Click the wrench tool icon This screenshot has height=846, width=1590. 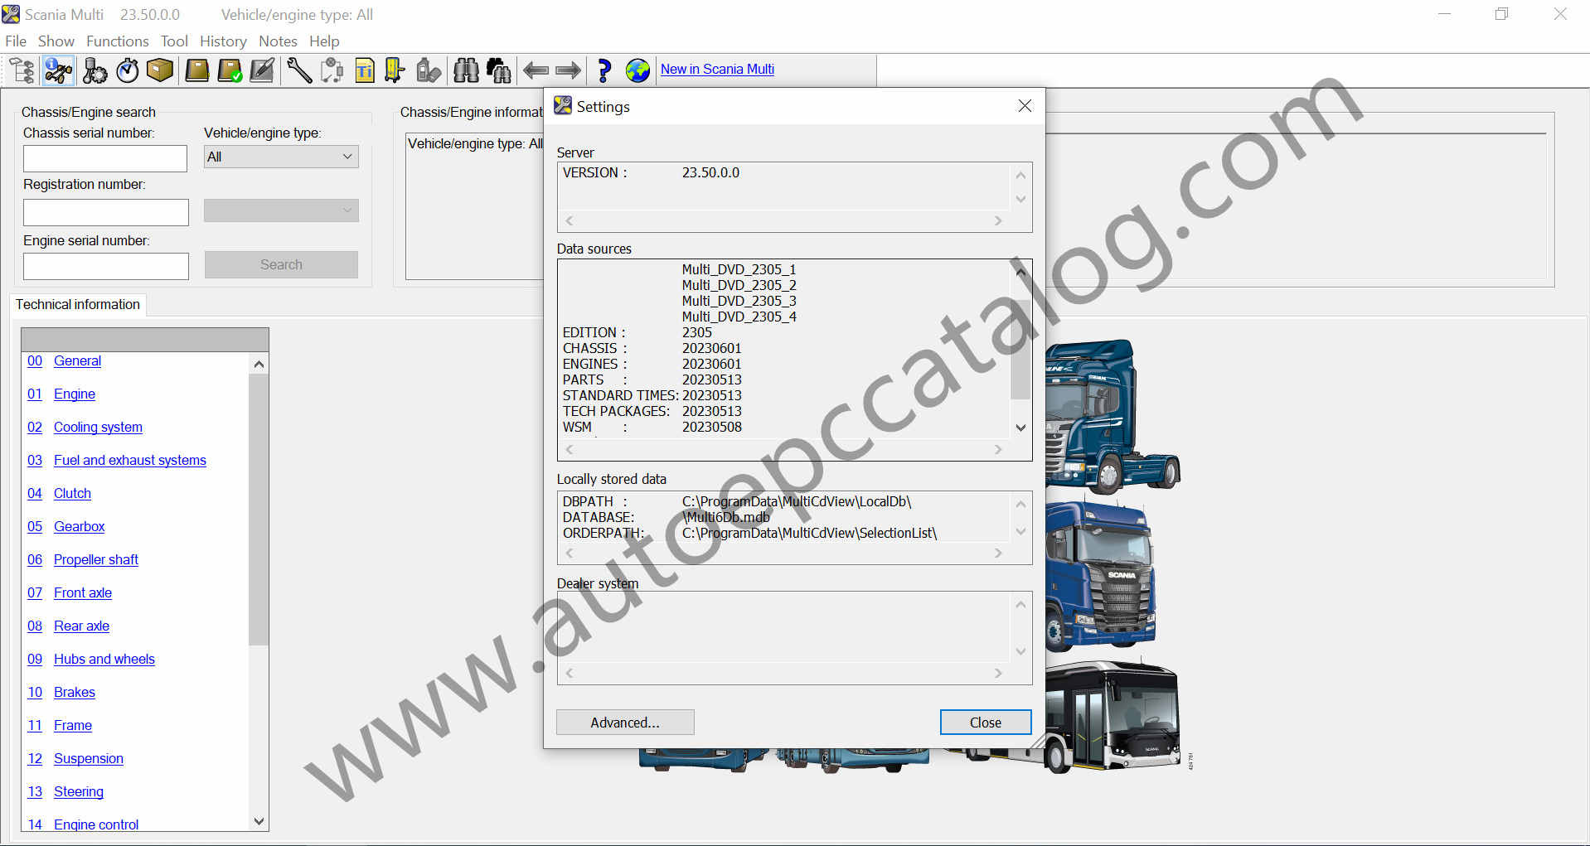point(299,70)
